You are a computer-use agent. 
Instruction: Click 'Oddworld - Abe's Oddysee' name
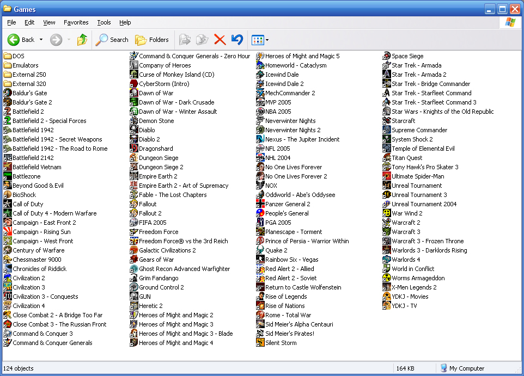click(300, 195)
